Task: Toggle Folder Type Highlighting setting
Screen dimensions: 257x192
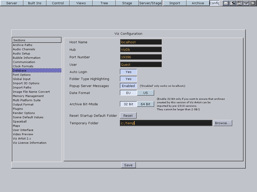Action: click(128, 79)
